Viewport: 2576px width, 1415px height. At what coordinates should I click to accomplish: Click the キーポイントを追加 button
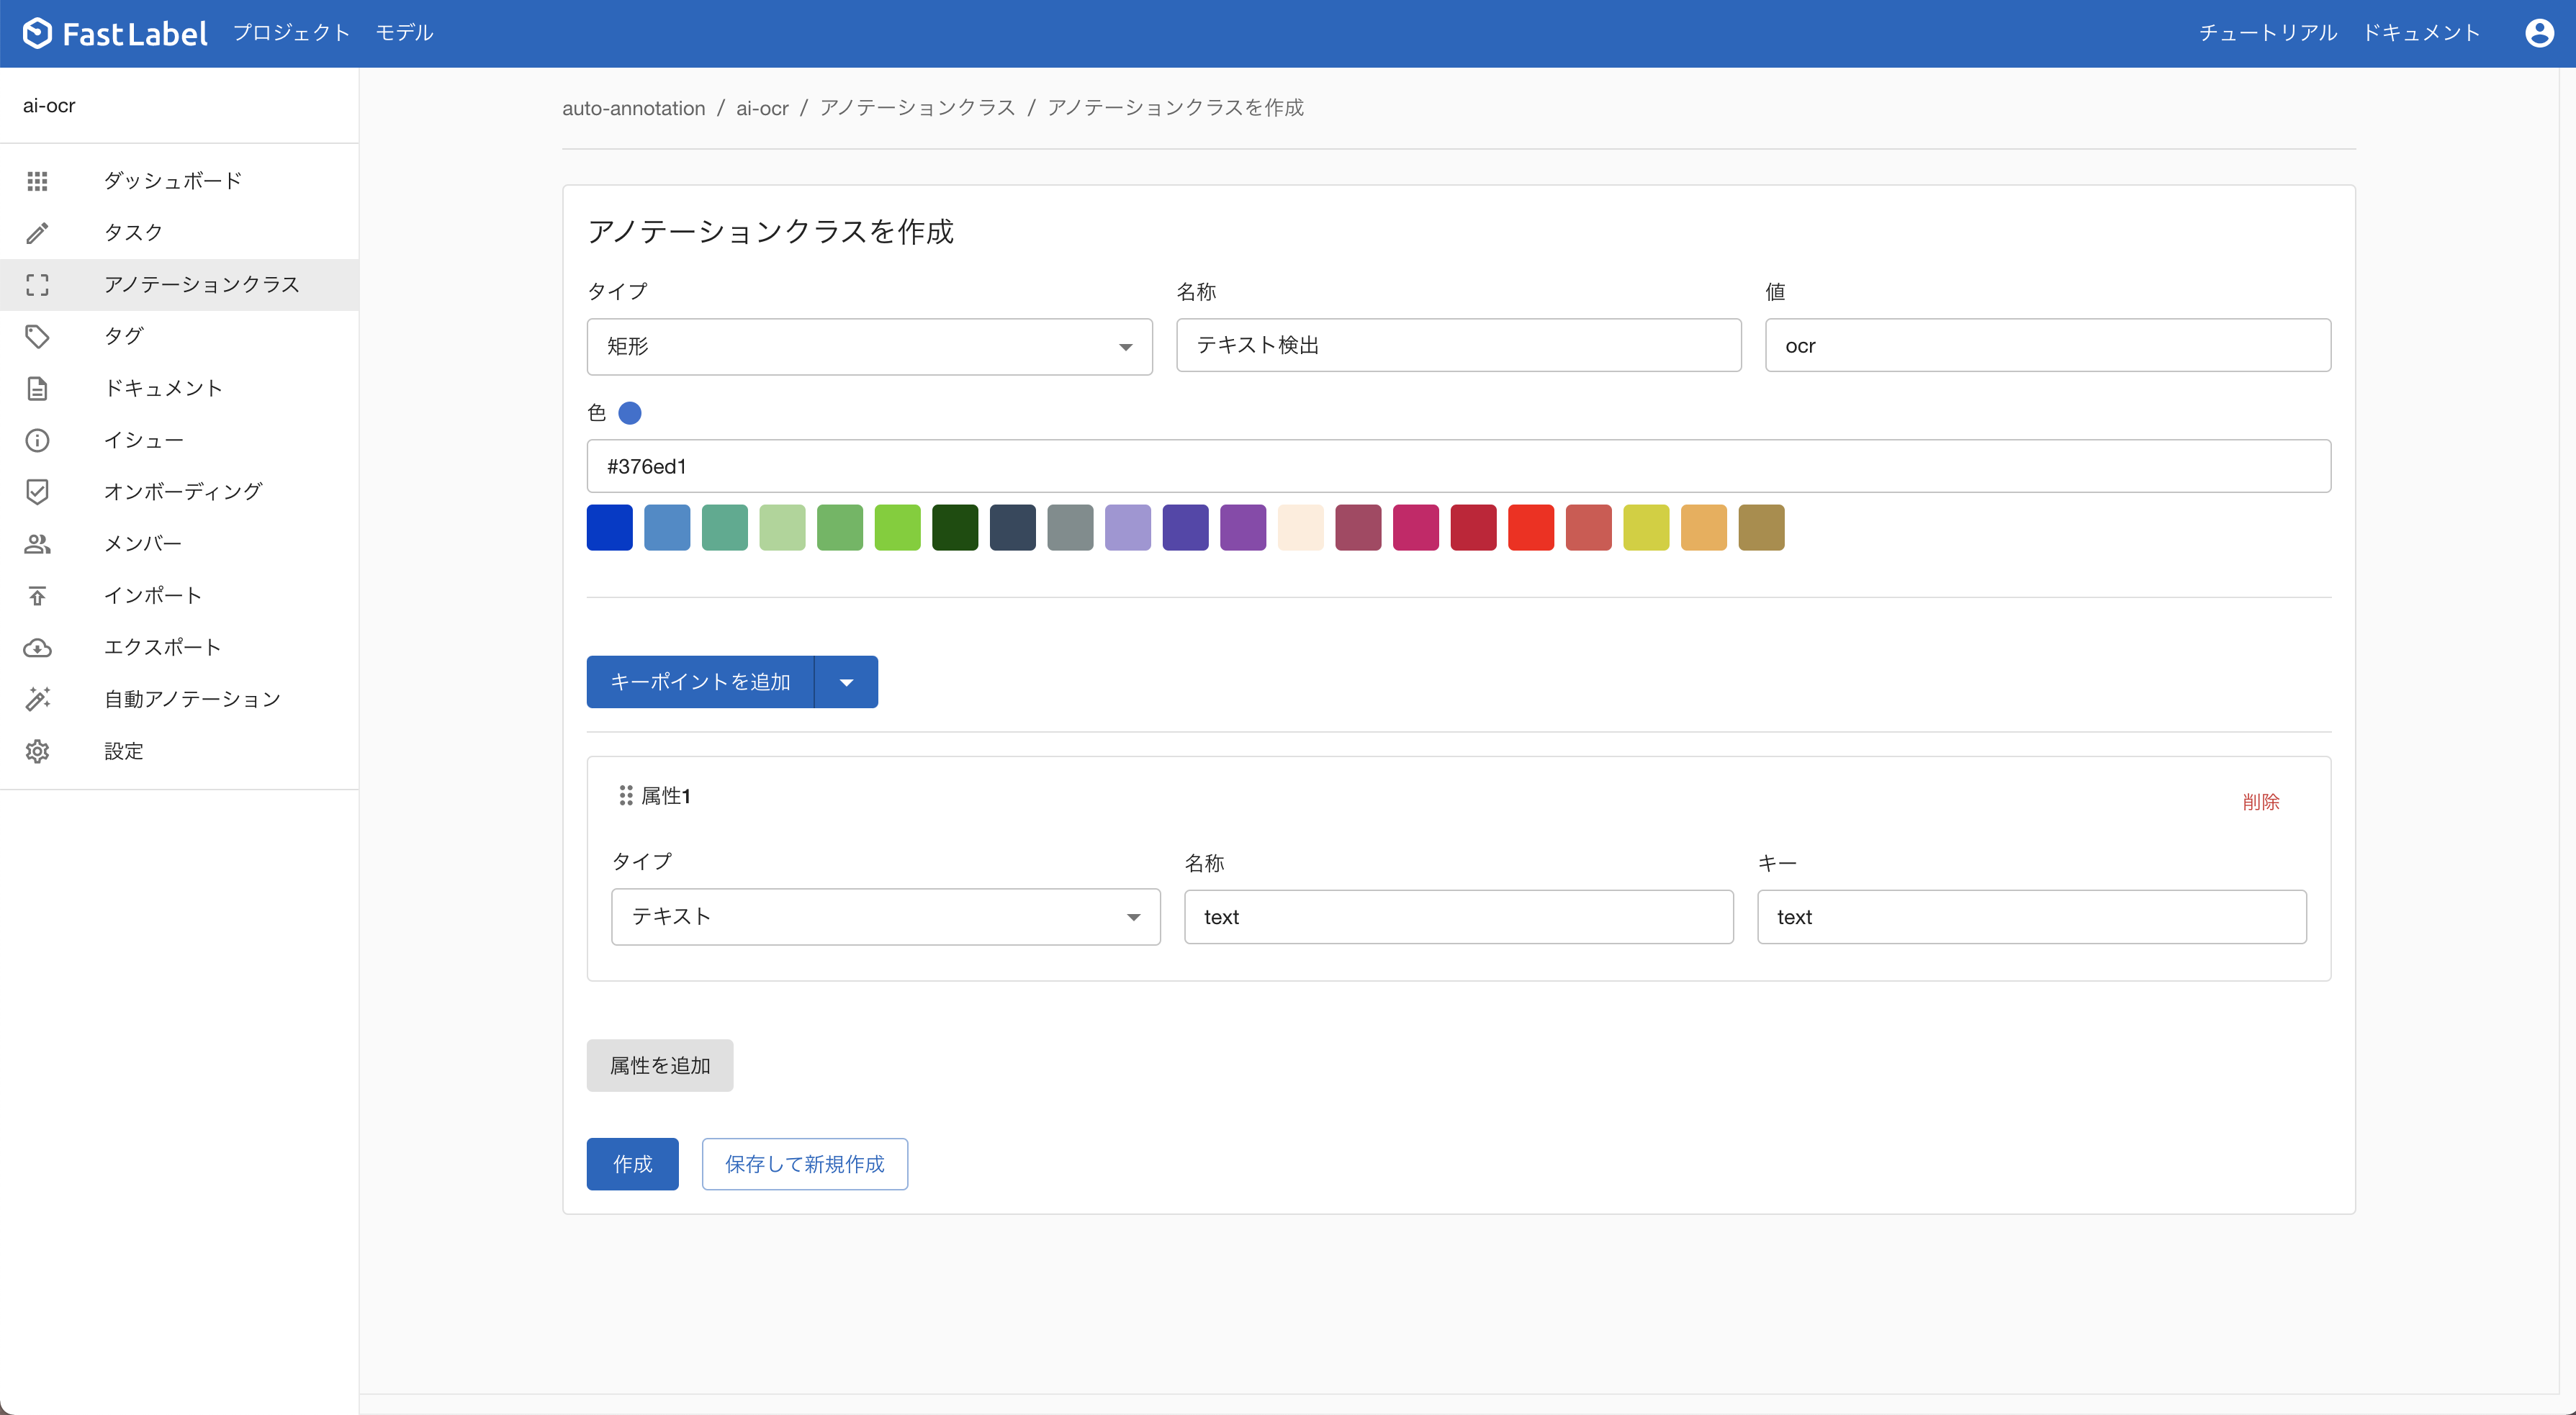tap(700, 682)
